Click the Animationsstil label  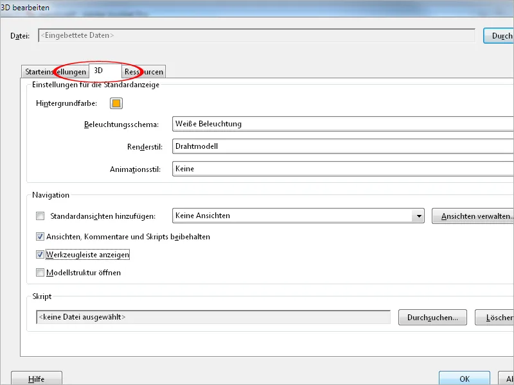click(135, 169)
